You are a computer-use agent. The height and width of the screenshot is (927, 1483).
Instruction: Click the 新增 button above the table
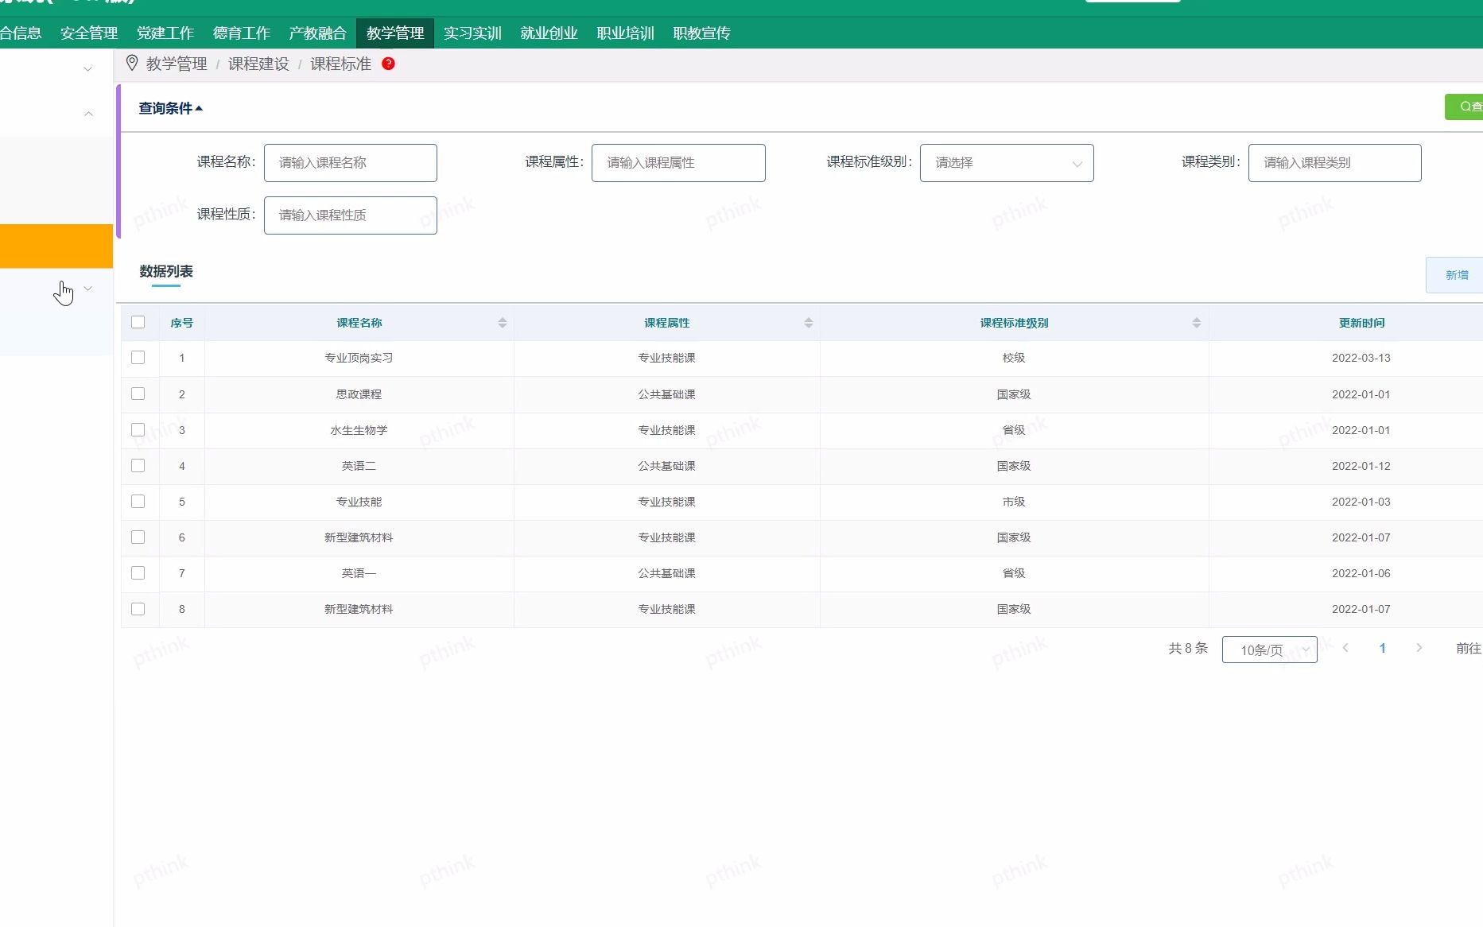point(1456,274)
